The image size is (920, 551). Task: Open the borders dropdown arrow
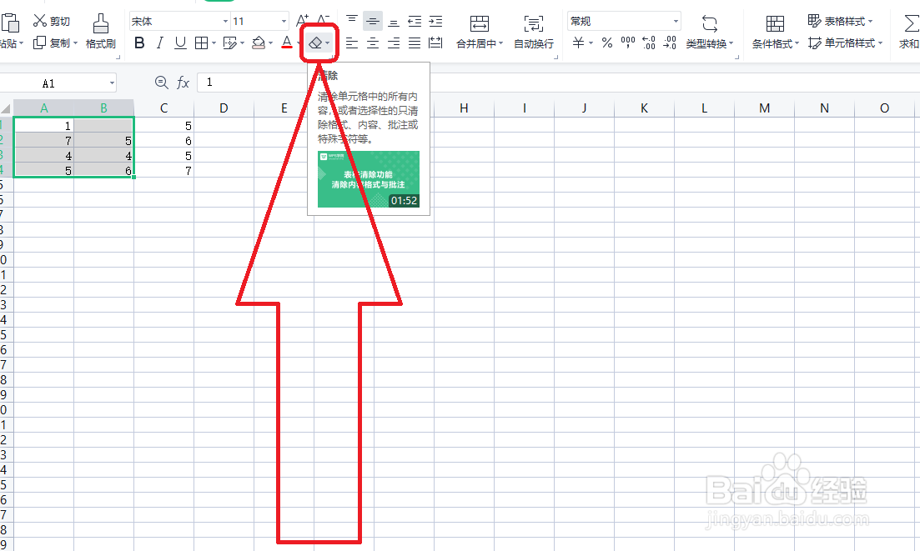[214, 43]
